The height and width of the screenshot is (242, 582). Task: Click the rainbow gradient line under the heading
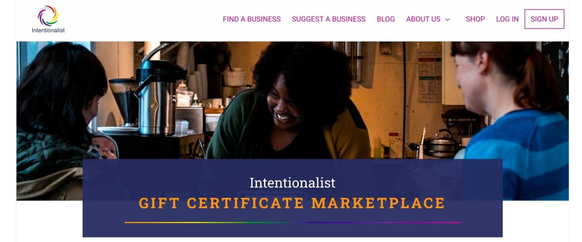coord(293,222)
